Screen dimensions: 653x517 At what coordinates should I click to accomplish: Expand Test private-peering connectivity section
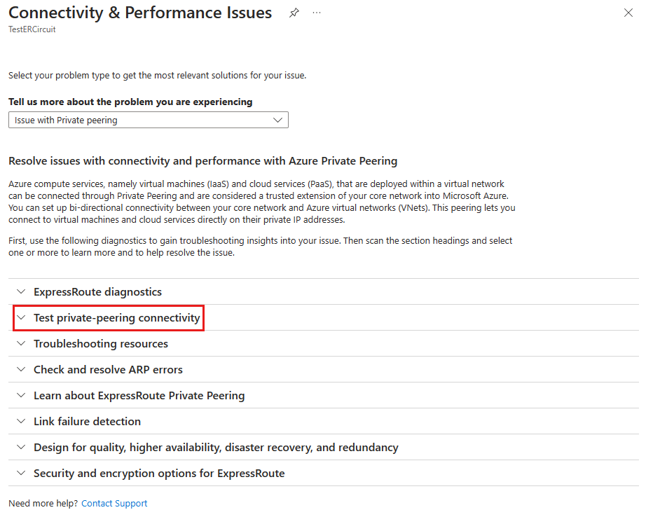click(116, 317)
